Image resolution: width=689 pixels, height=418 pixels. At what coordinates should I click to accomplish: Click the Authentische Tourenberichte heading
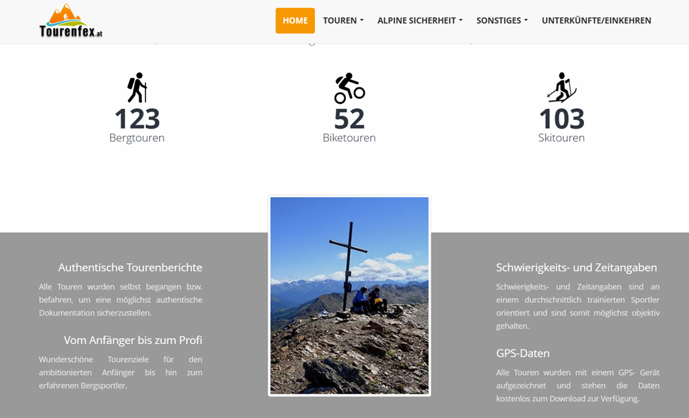point(130,267)
